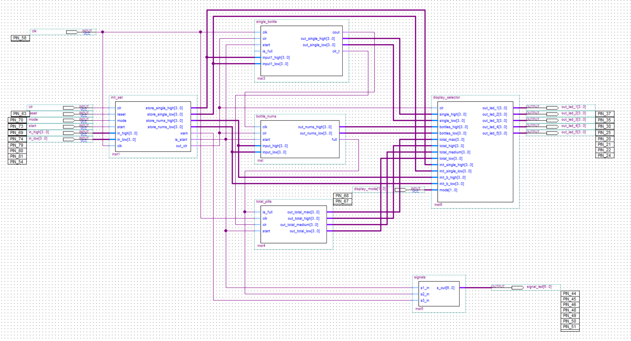
Task: Click the clk input pin symbol
Action: pos(72,32)
